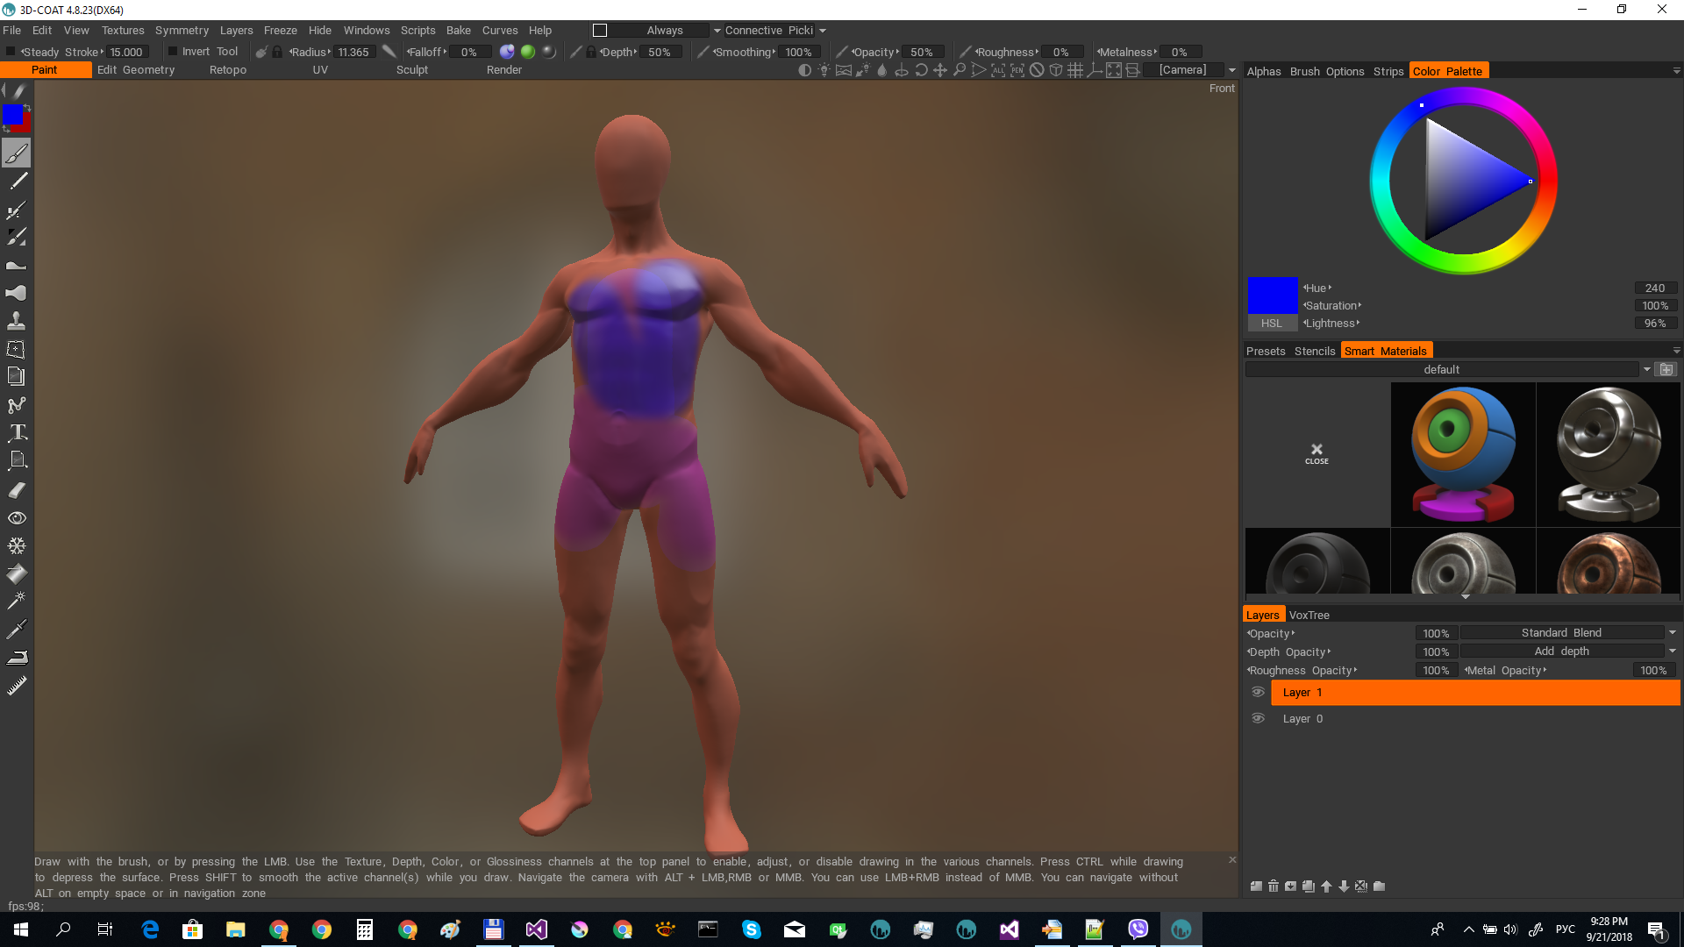Toggle the viewport grid icon
Viewport: 1684px width, 947px height.
[1075, 70]
